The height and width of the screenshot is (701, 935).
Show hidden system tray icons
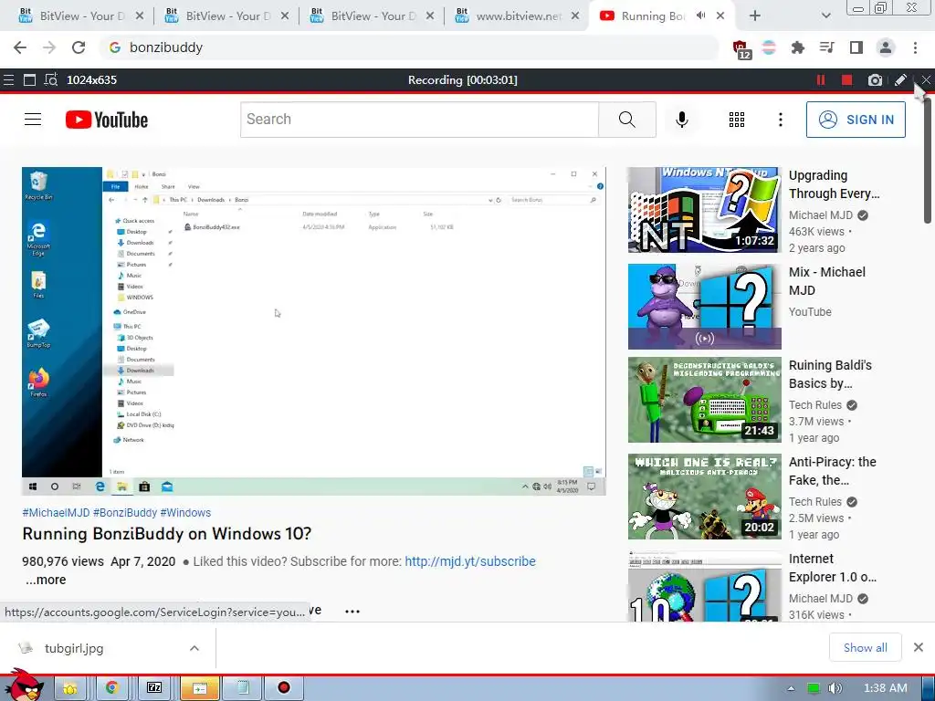(x=791, y=688)
